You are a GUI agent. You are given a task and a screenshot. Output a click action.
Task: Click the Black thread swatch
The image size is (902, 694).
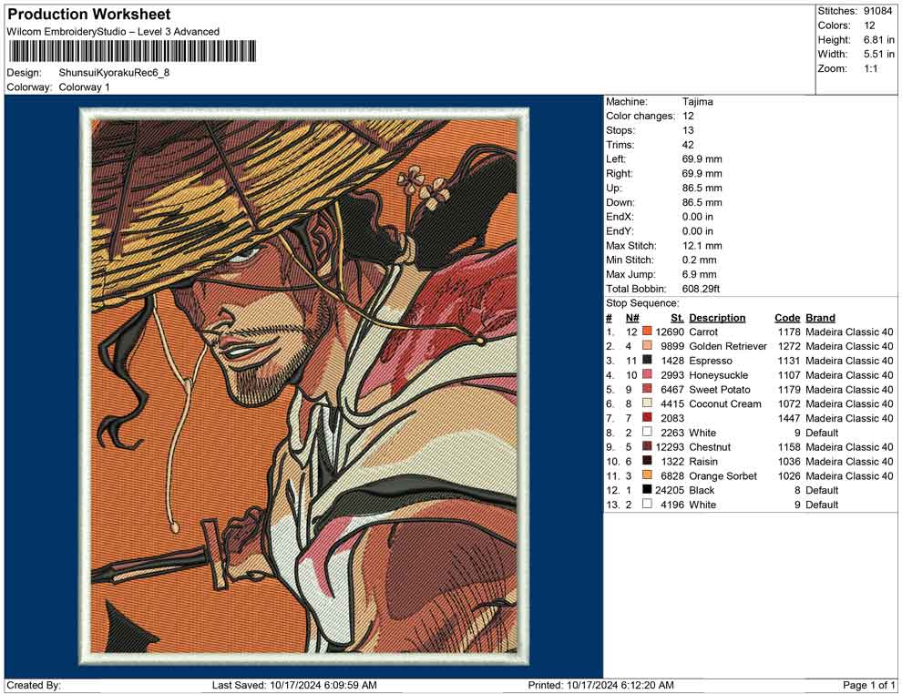[x=647, y=490]
